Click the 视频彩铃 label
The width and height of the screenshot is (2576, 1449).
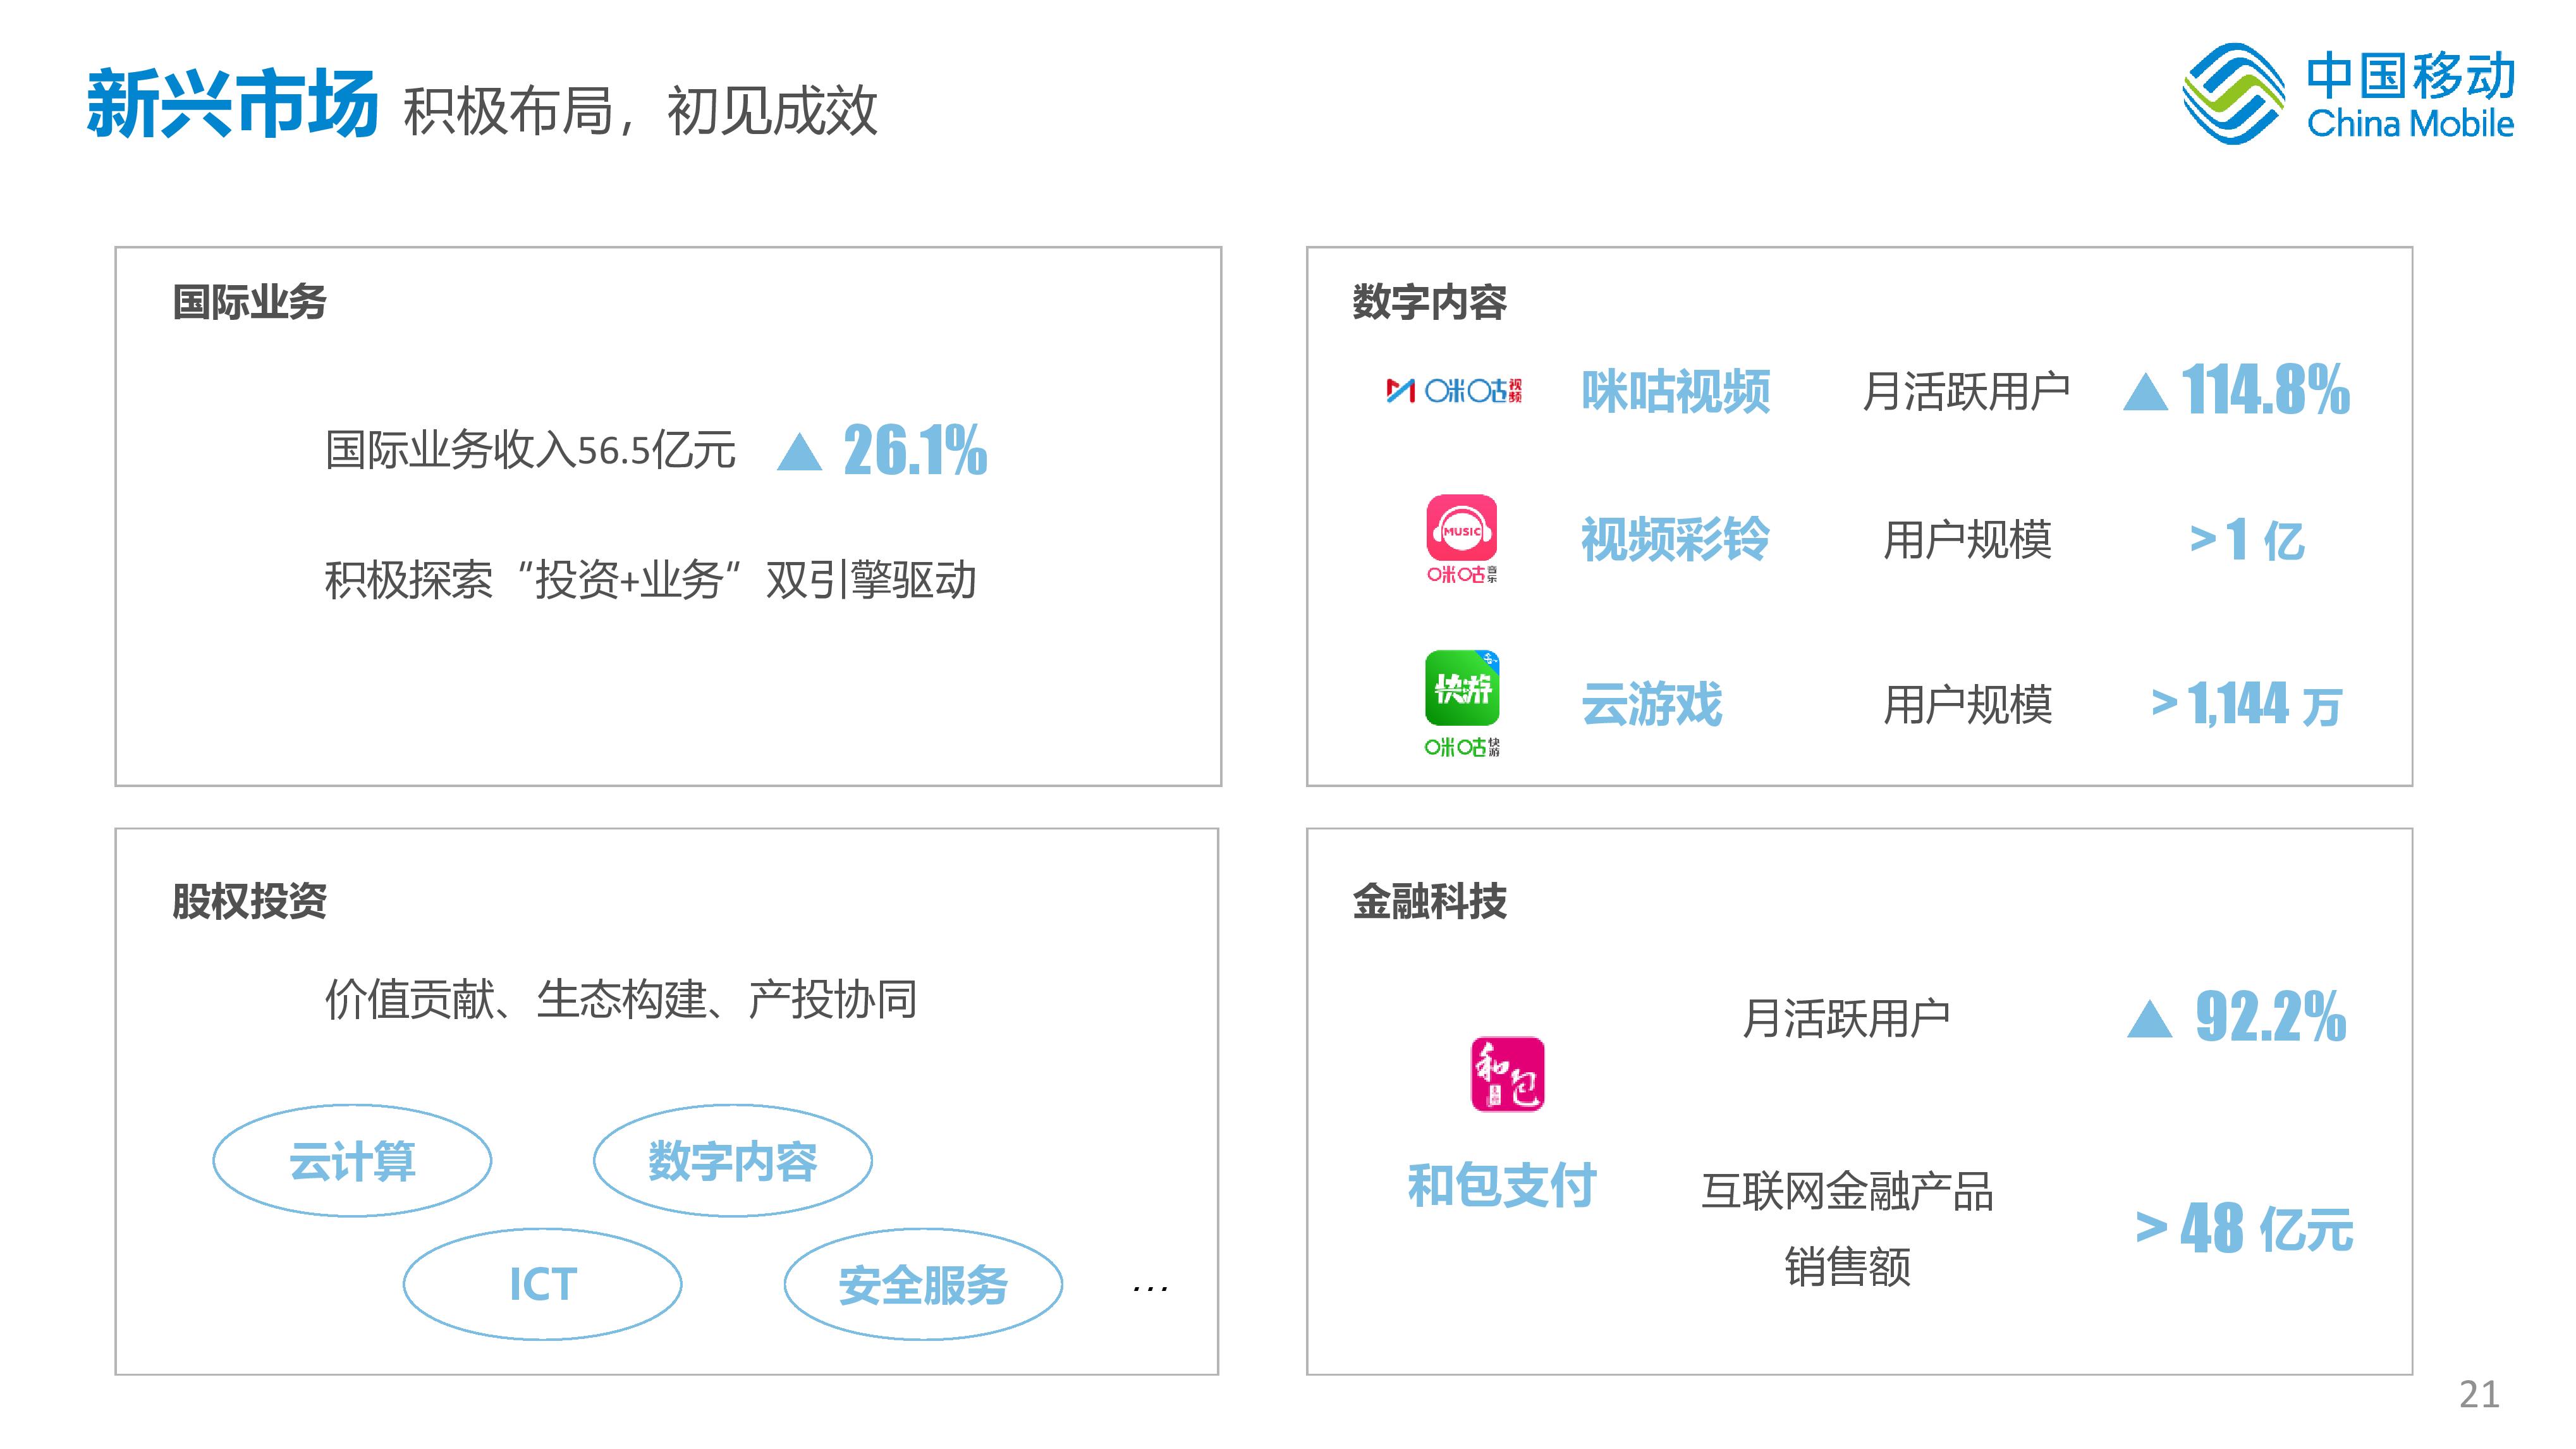pyautogui.click(x=1675, y=540)
